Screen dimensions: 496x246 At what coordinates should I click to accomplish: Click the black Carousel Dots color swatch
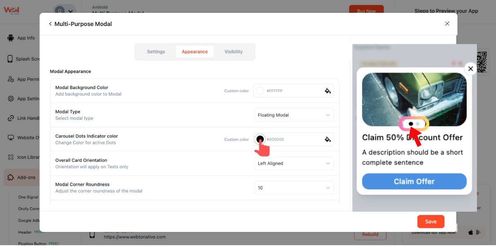(x=260, y=139)
